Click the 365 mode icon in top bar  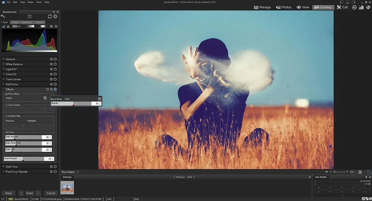354,7
